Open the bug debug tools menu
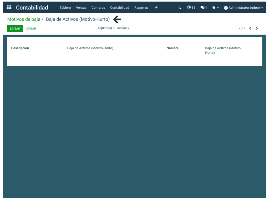 coord(215,8)
